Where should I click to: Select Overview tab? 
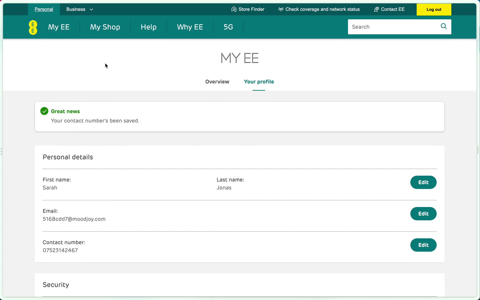pyautogui.click(x=217, y=81)
